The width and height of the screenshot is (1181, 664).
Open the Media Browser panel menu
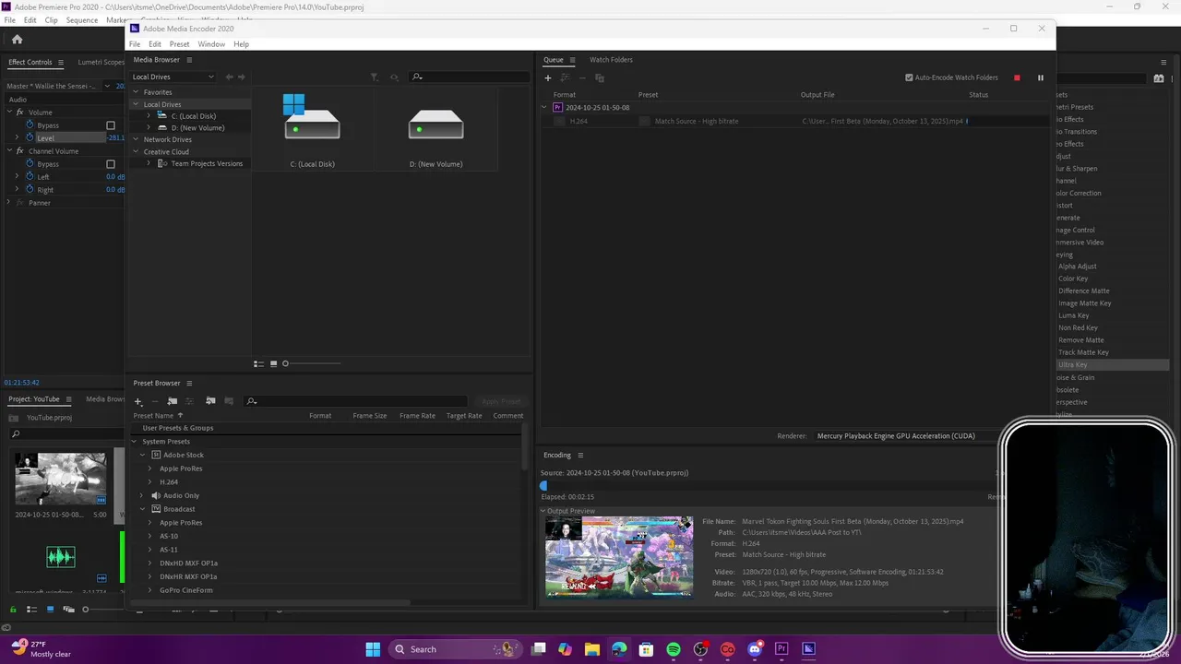pos(190,60)
